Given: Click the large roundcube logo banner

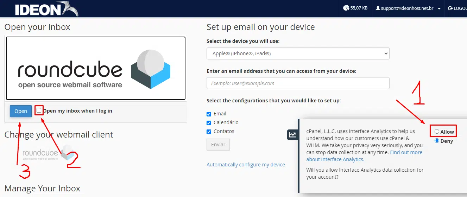Looking at the screenshot, I should pyautogui.click(x=95, y=69).
